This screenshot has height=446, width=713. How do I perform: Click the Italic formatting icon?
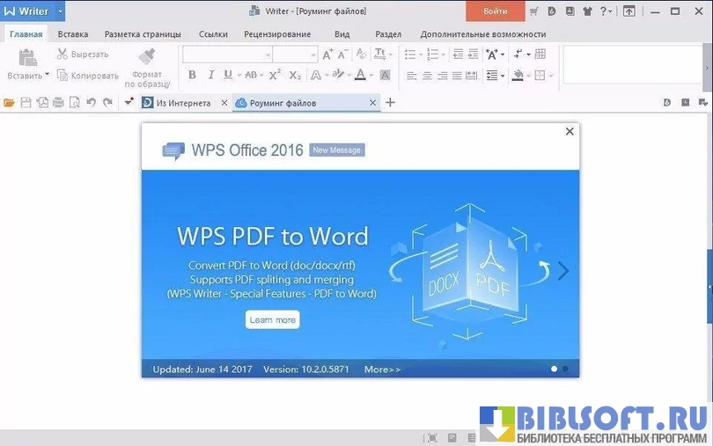tap(210, 76)
